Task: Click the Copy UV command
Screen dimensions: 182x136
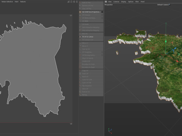Action: [91, 71]
